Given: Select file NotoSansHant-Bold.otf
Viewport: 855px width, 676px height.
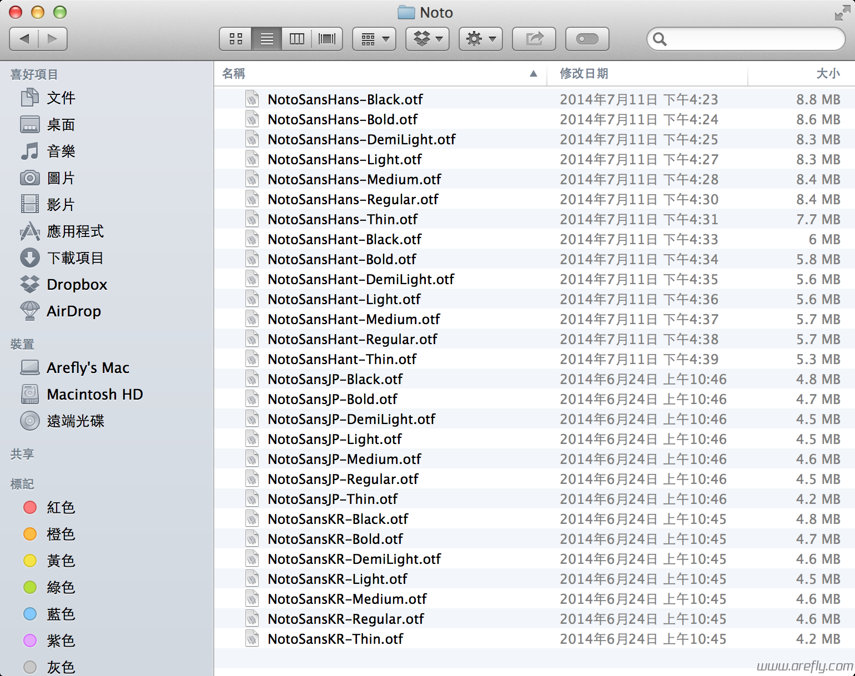Looking at the screenshot, I should [534, 259].
